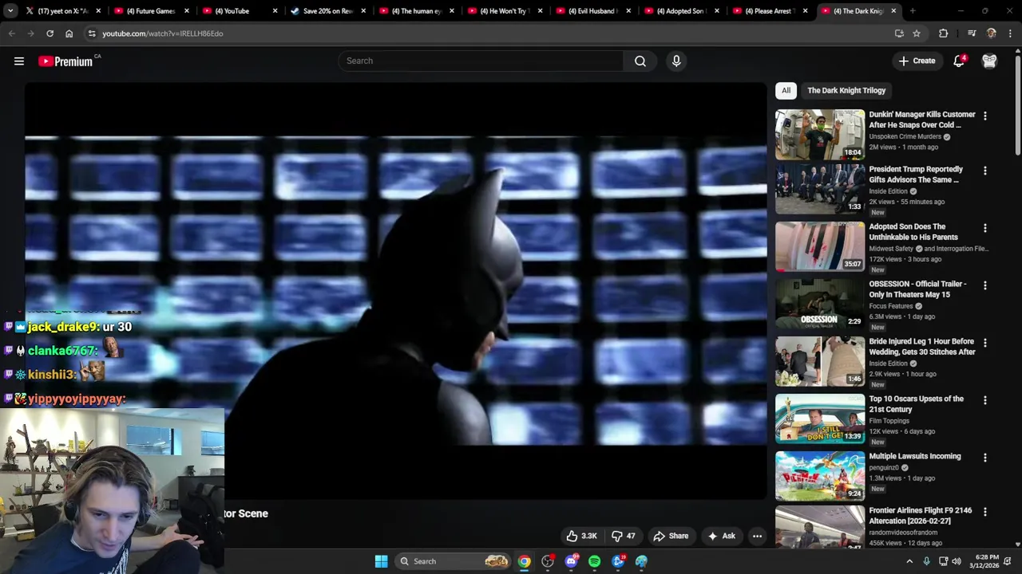This screenshot has height=574, width=1022.
Task: Open the YouTube guide hamburger menu
Action: point(19,61)
